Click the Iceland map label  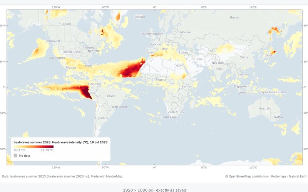(x=140, y=17)
